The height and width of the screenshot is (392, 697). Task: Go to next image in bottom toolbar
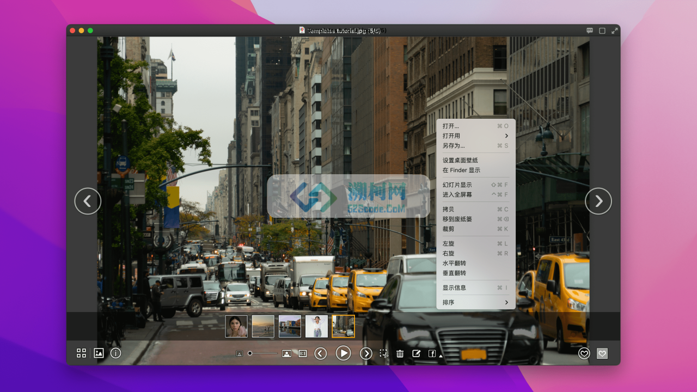366,353
